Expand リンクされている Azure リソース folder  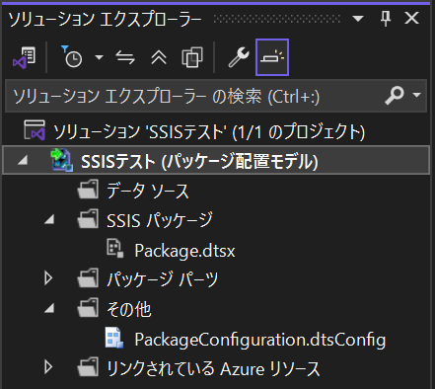[48, 367]
